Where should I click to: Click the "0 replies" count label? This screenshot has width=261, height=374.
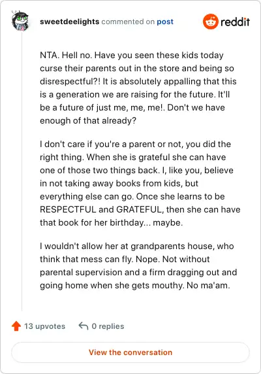pyautogui.click(x=108, y=326)
